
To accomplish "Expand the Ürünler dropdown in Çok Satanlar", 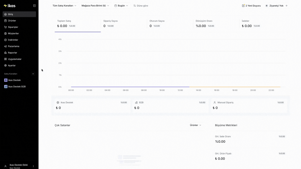I will coord(195,125).
